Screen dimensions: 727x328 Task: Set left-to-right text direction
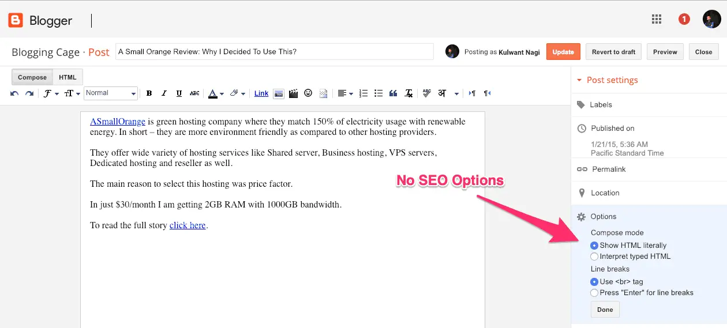(x=473, y=93)
